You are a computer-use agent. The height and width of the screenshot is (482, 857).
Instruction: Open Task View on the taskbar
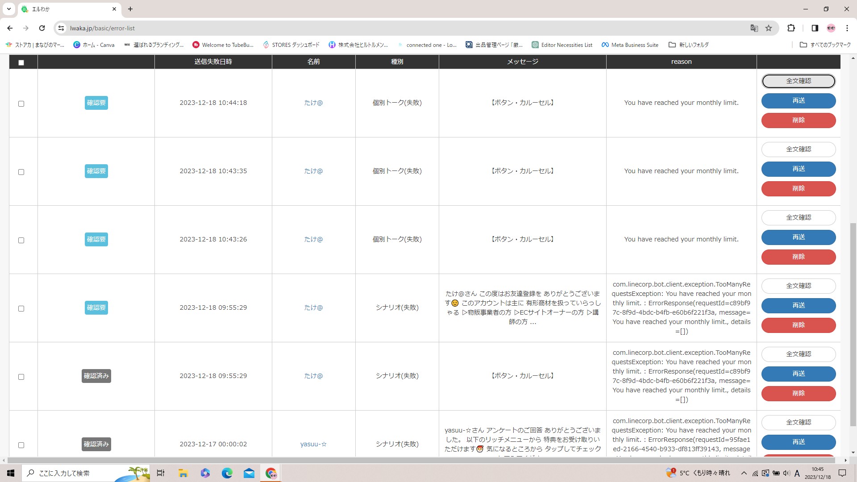click(161, 473)
